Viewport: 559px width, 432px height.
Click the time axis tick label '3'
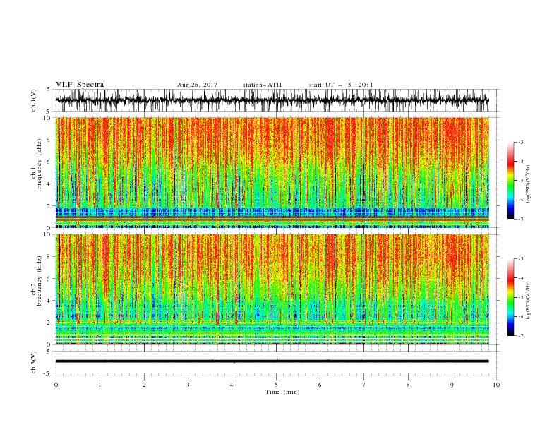coord(188,385)
